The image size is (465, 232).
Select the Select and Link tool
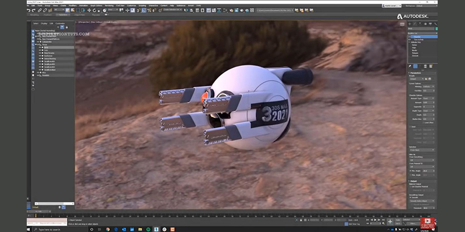click(40, 10)
